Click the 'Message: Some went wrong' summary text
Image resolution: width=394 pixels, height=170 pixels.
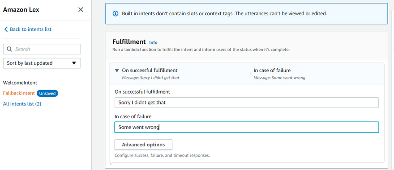coord(279,78)
